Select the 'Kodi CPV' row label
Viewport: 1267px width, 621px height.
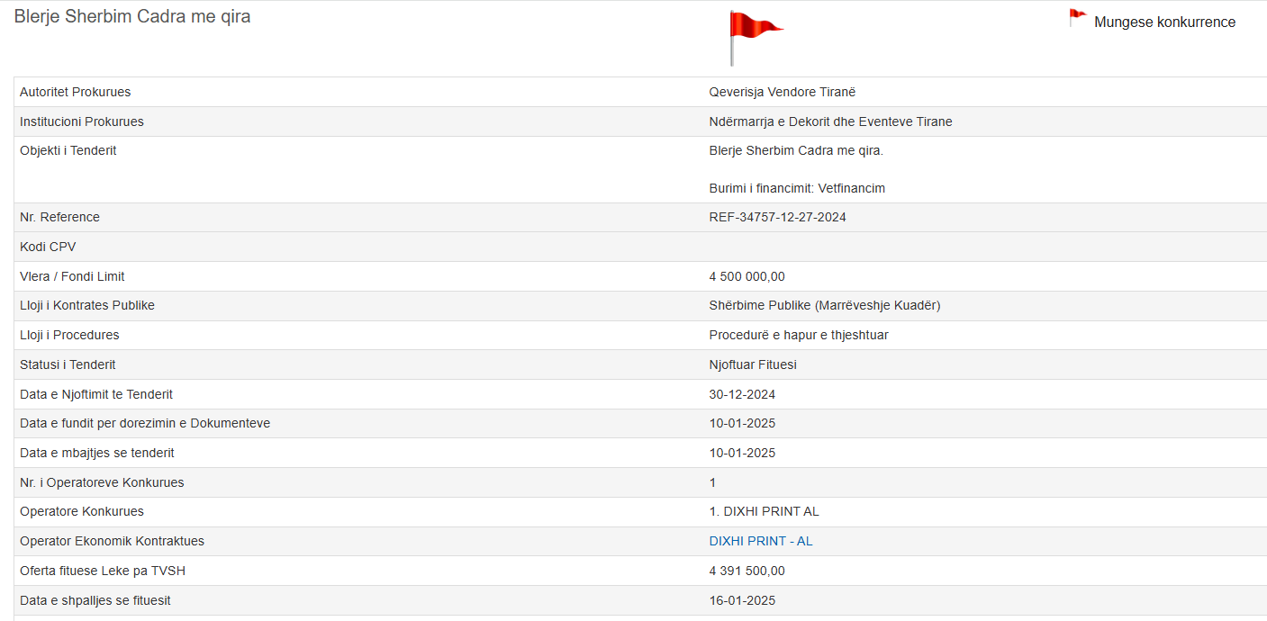tap(48, 247)
